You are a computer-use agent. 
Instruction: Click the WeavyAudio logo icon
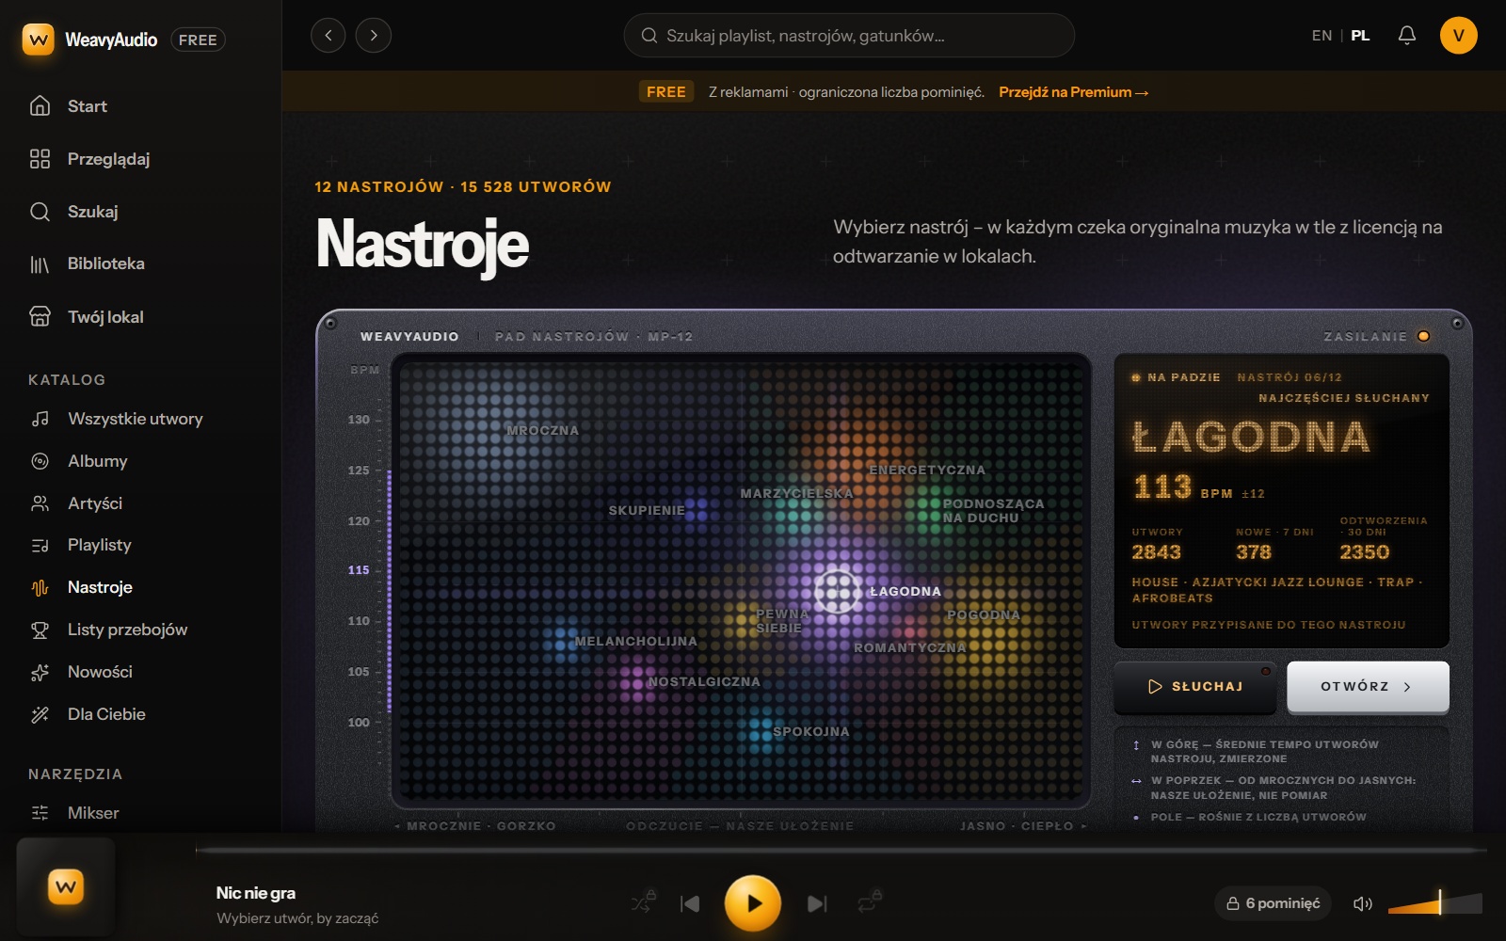(39, 40)
